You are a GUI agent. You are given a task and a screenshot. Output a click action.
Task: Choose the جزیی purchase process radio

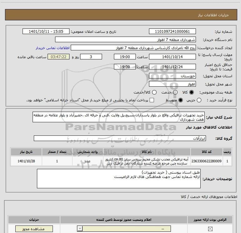click(199, 100)
